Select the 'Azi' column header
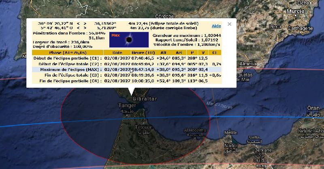This screenshot has height=169, width=324. pos(179,53)
